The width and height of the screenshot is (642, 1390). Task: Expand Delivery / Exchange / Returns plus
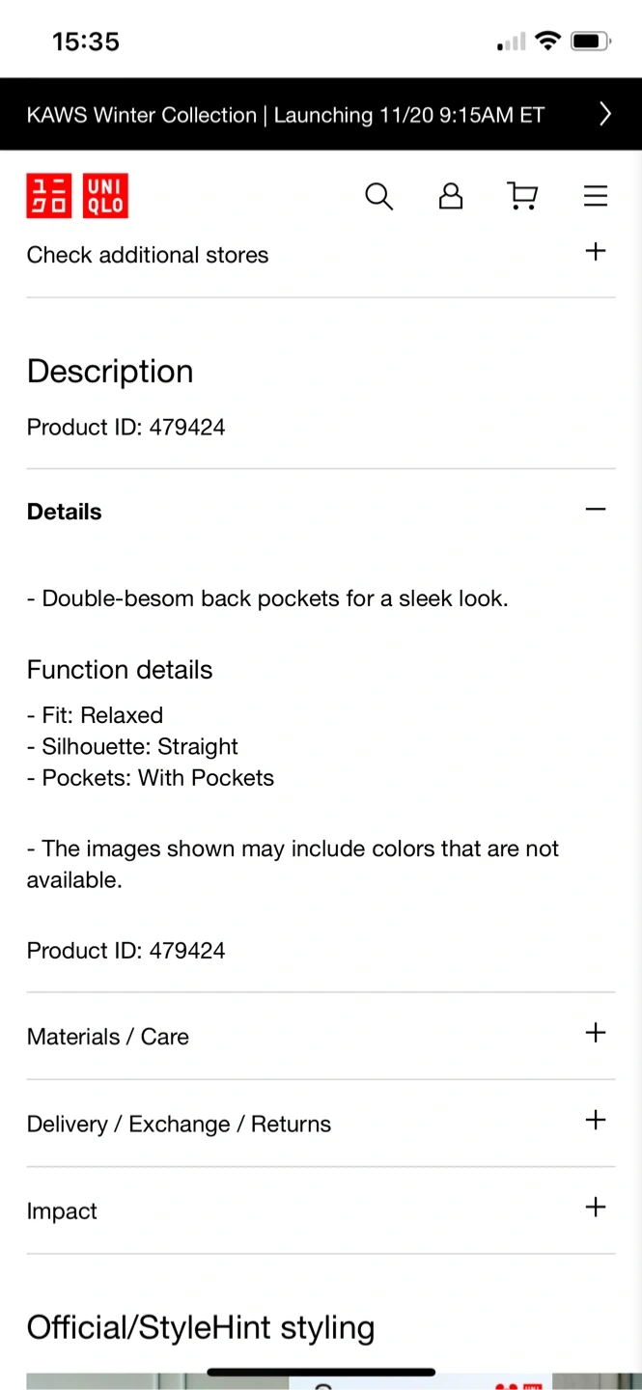click(596, 1121)
